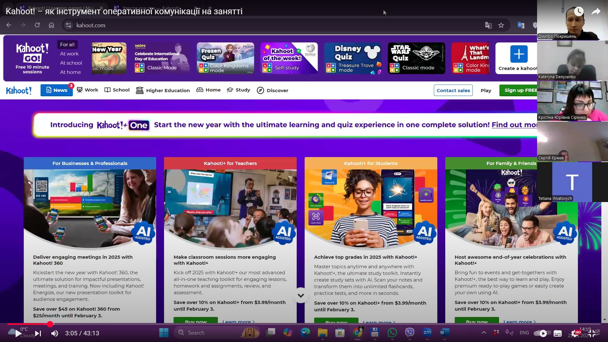Open the Frozen Quiz kahoot

[225, 58]
